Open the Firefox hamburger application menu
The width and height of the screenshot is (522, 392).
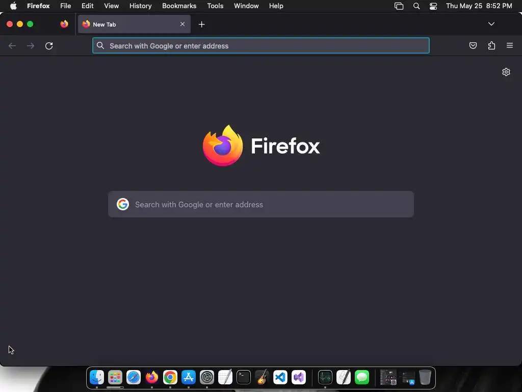pos(510,45)
